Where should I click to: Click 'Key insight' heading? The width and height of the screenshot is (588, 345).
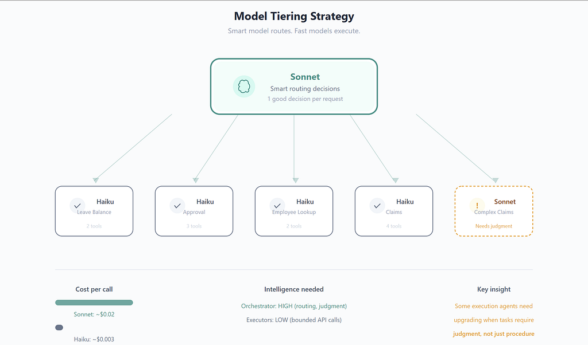(494, 289)
